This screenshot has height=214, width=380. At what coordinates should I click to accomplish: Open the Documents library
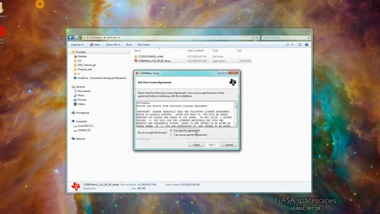point(84,91)
